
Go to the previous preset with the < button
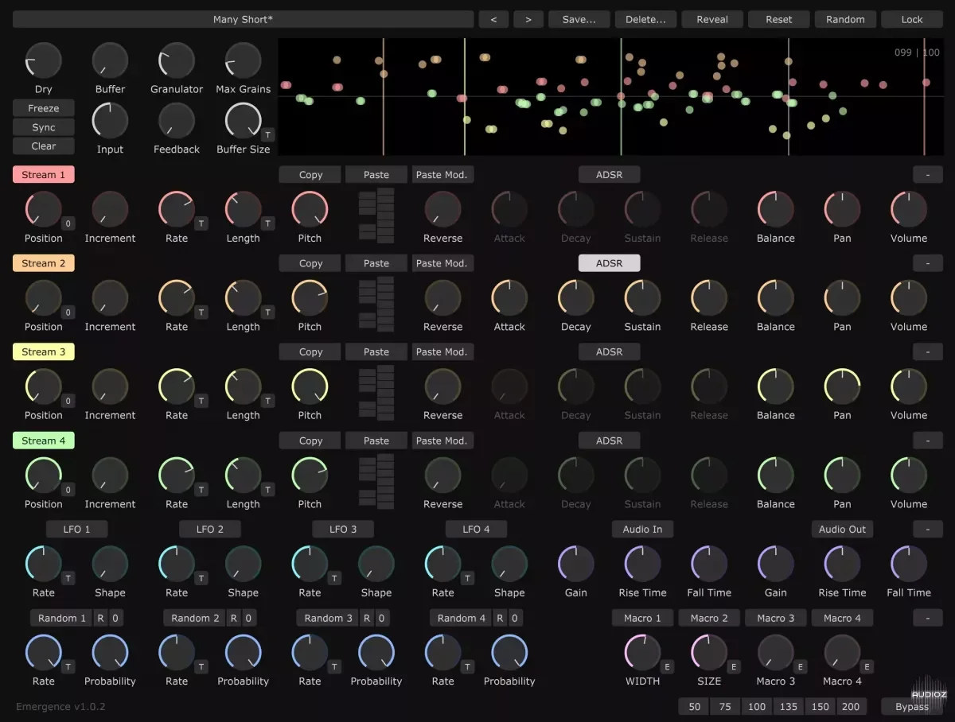pos(493,19)
